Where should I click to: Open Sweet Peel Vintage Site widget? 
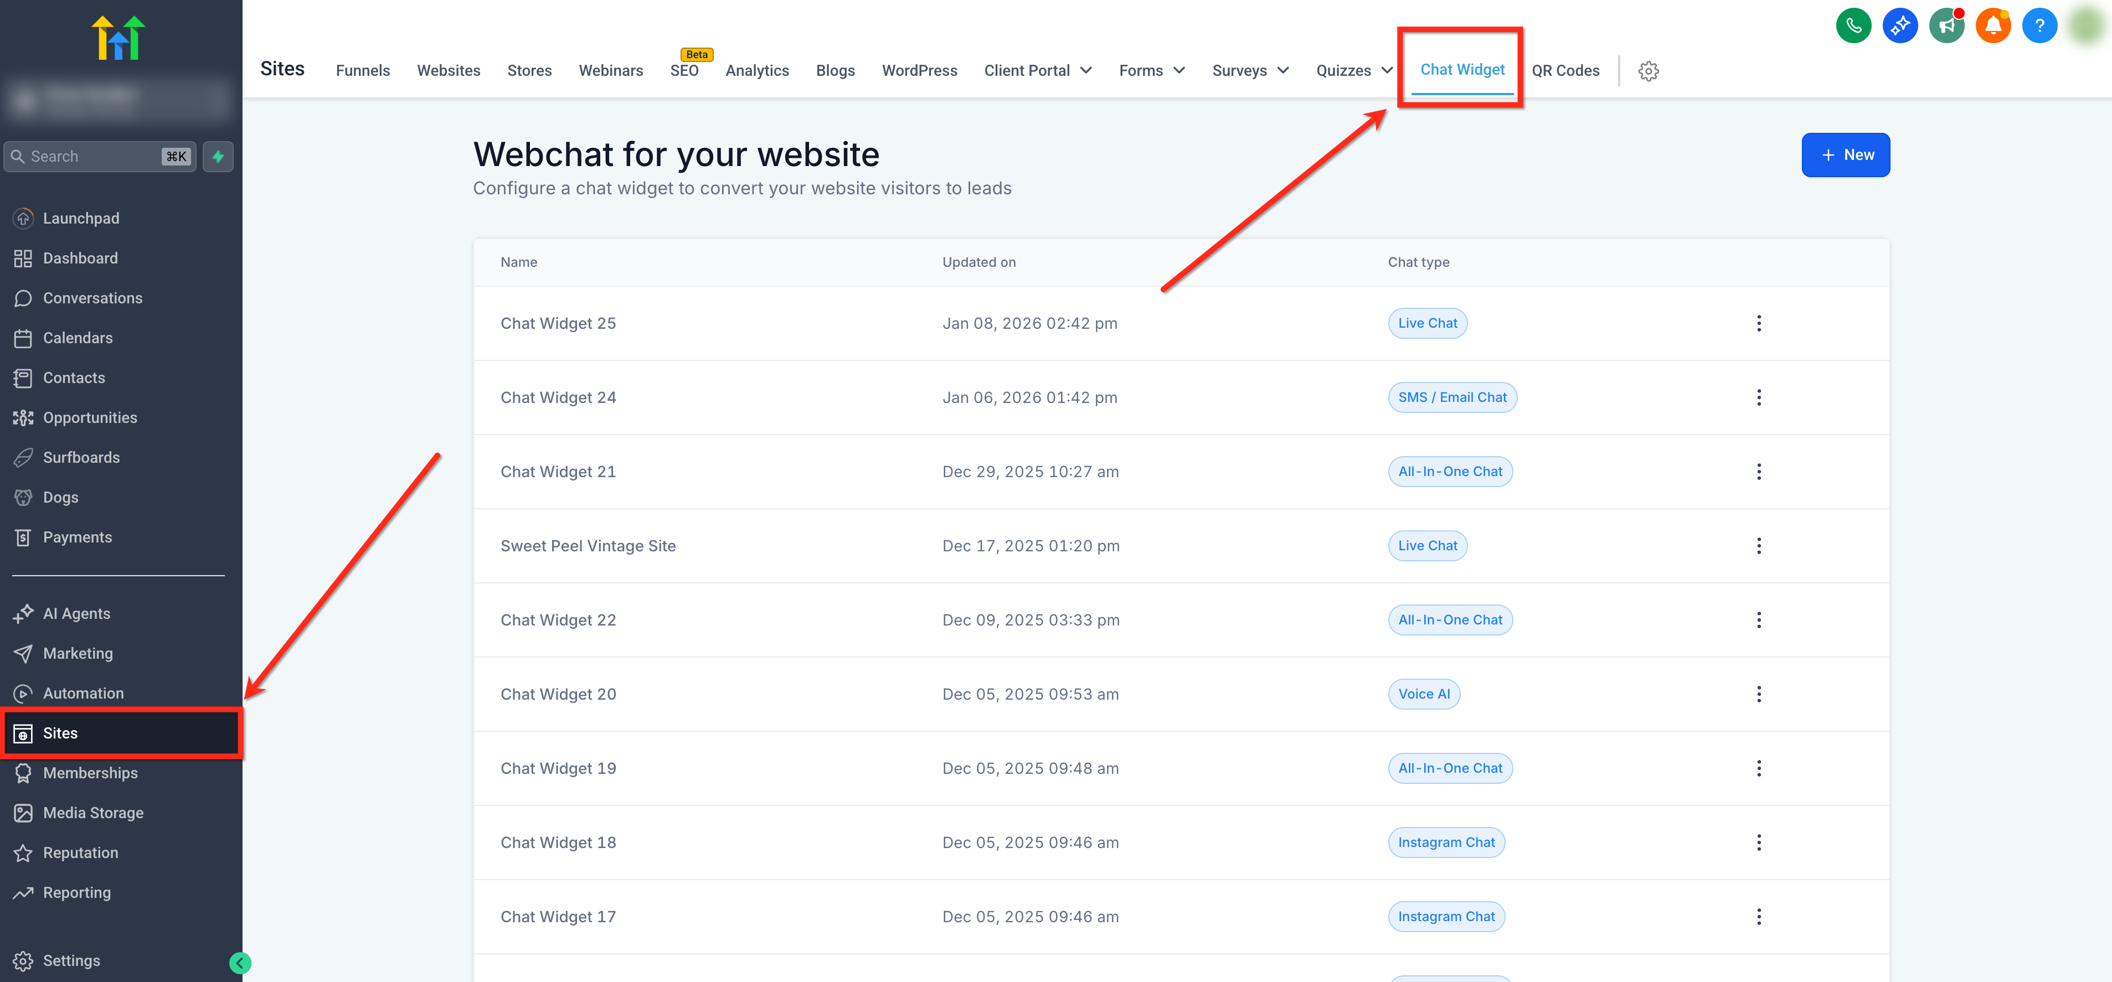[588, 546]
